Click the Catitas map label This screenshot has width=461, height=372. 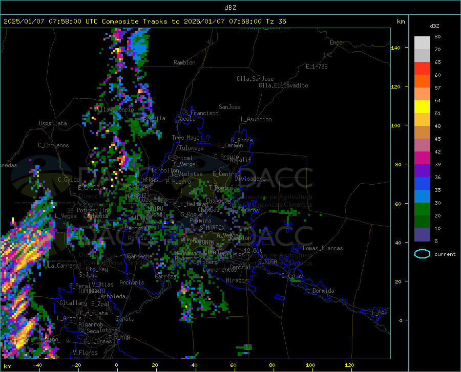(x=292, y=276)
